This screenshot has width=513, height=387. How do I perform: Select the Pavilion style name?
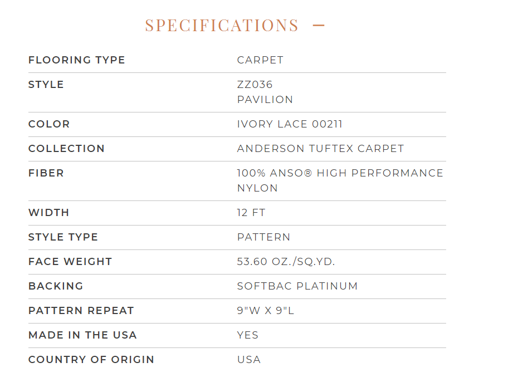(265, 100)
